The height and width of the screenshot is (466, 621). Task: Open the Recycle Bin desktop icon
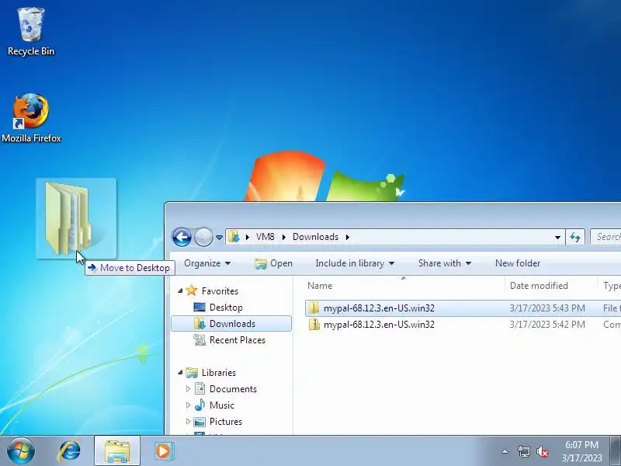coord(31,32)
